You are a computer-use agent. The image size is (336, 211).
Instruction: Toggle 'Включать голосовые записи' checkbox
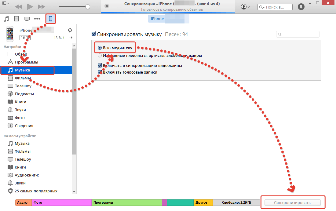(x=100, y=72)
